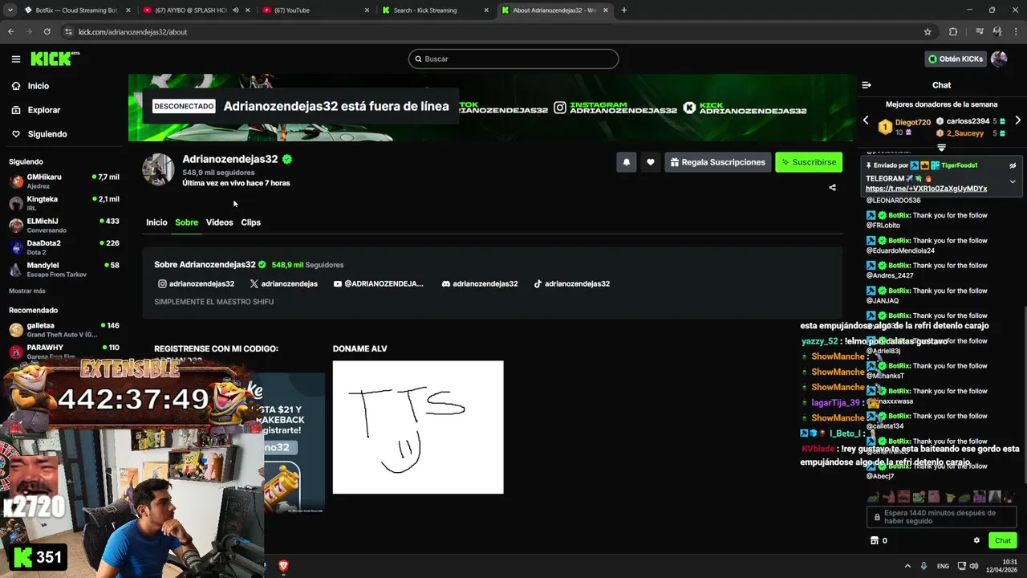Show hidden system tray icons
1027x578 pixels.
(x=907, y=566)
